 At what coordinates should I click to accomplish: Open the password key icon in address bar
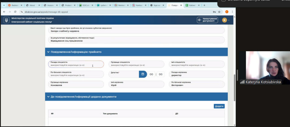click(214, 12)
